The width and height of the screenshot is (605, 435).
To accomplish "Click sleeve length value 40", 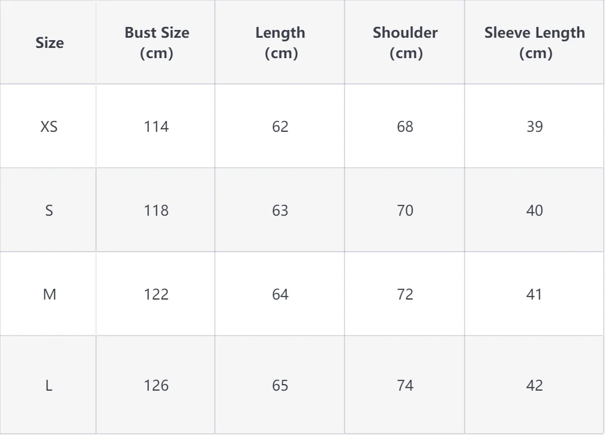I will (x=535, y=210).
